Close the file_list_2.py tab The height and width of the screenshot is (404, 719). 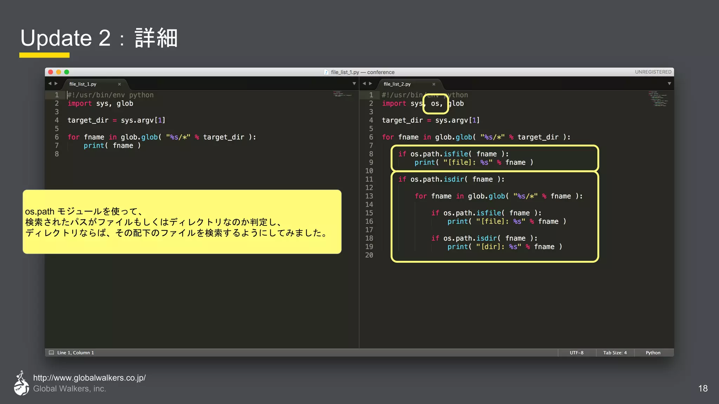click(x=434, y=84)
